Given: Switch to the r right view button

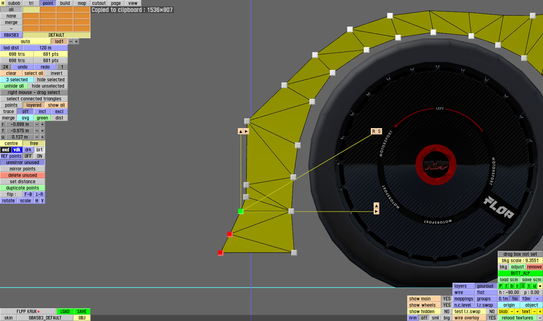Looking at the screenshot, I should 518,286.
